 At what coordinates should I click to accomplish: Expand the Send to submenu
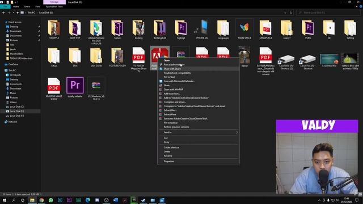pyautogui.click(x=199, y=133)
